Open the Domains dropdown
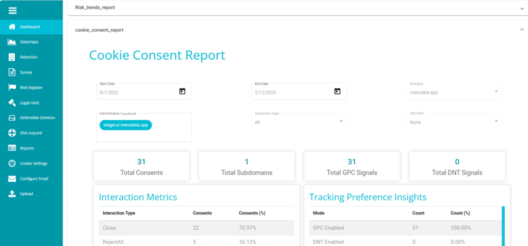This screenshot has height=246, width=528. (454, 91)
